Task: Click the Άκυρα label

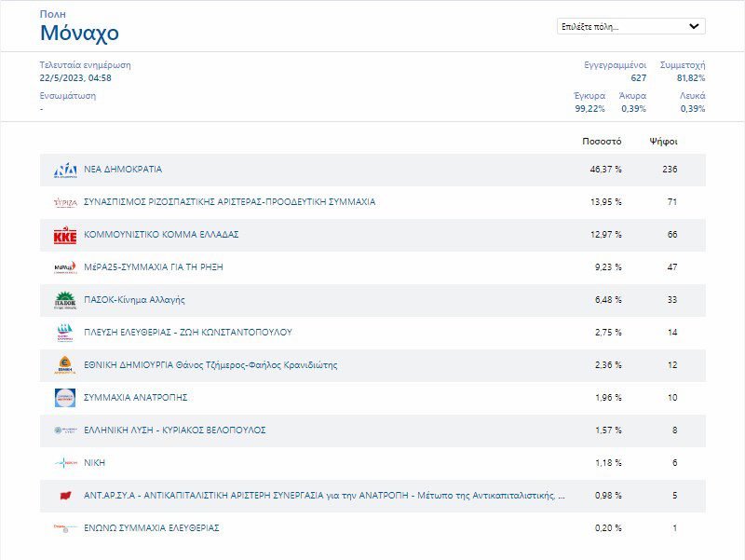Action: click(x=632, y=96)
